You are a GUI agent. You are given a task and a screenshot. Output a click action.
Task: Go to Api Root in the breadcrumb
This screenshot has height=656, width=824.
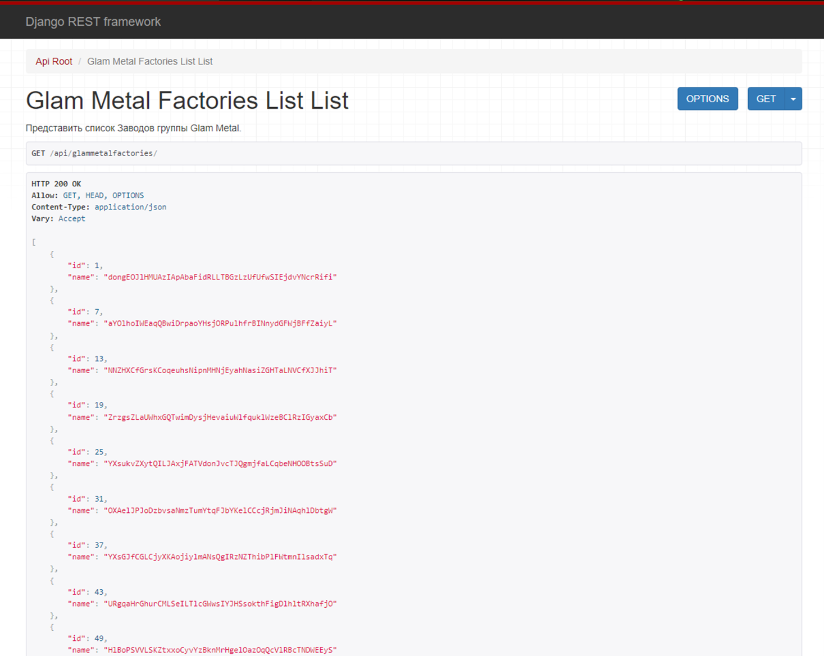(54, 62)
